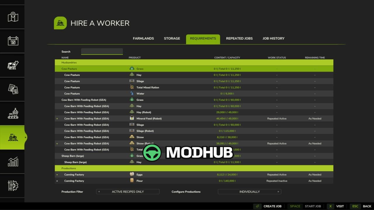
Task: Click the 8,112 l / 24,000 l Eggs value
Action: 227,175
